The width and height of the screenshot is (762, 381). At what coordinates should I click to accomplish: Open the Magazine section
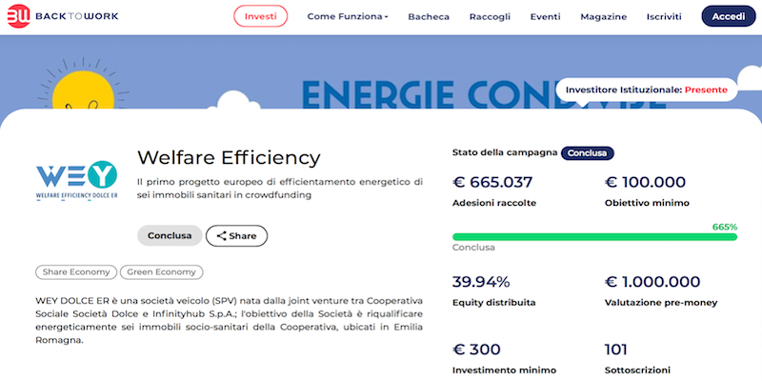(x=604, y=17)
